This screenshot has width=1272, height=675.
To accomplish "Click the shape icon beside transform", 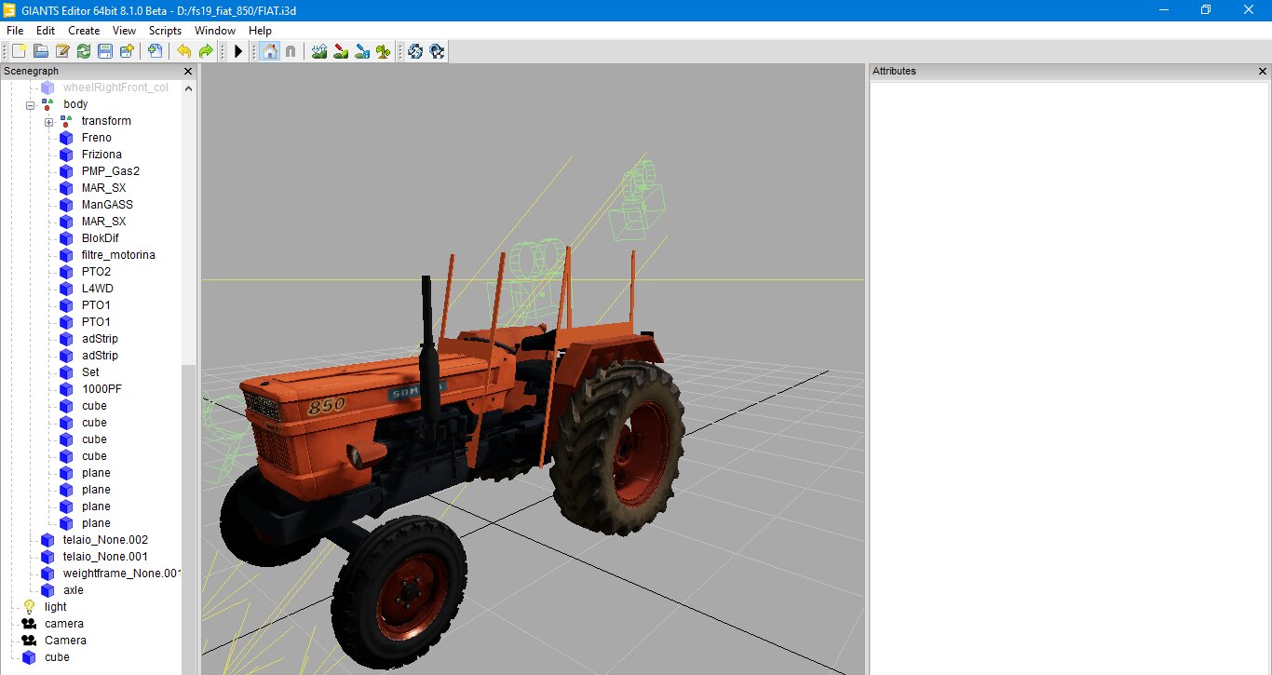I will click(66, 121).
